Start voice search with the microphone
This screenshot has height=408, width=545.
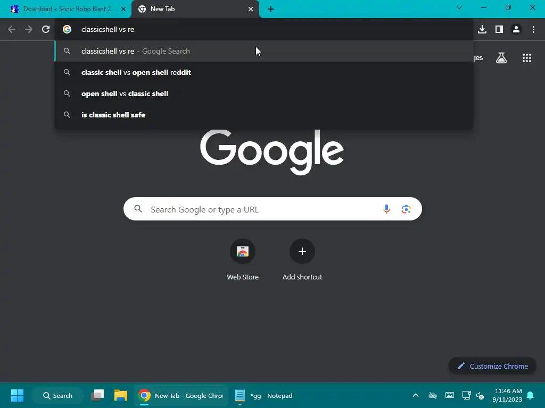386,209
